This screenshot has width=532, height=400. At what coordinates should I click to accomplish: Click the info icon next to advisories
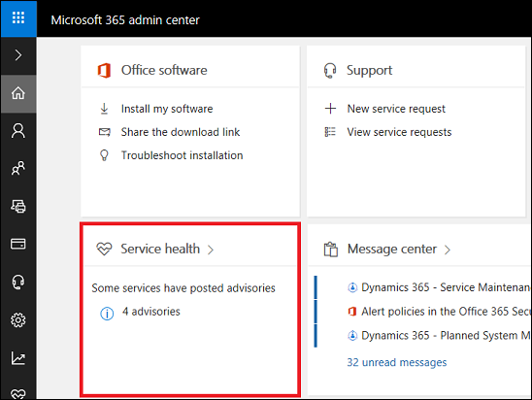point(107,314)
